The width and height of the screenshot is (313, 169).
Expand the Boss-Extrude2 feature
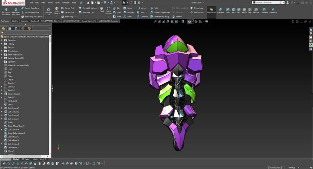pos(2,94)
